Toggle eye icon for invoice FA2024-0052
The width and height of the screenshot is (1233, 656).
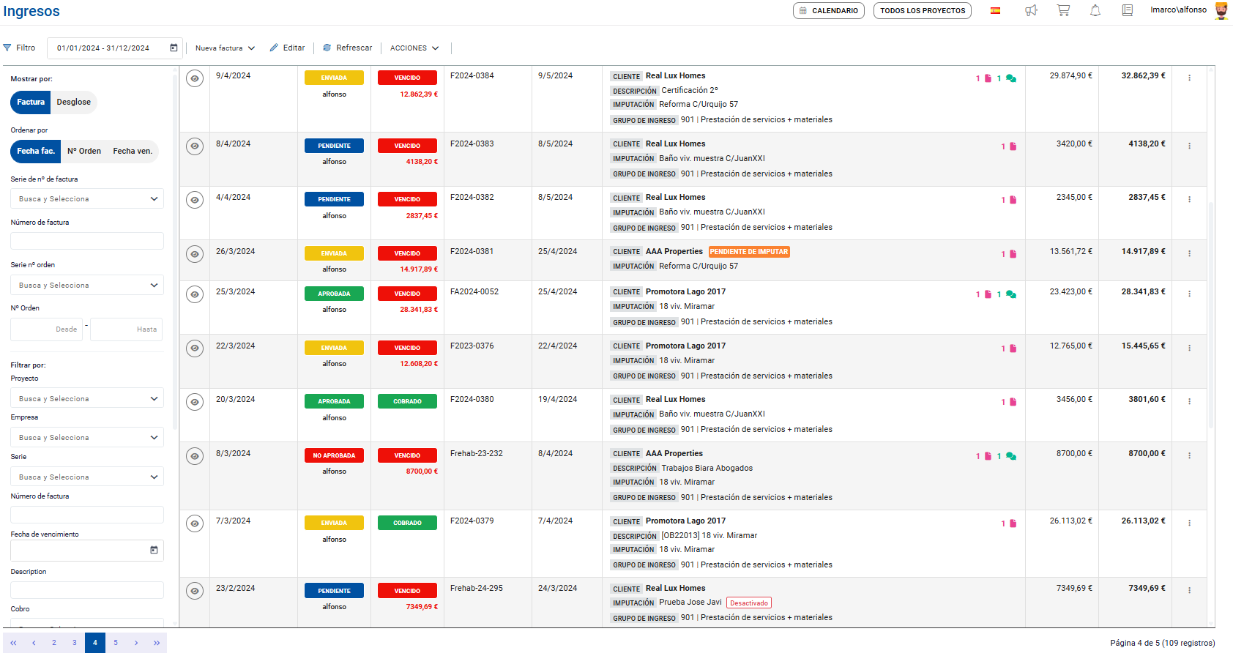click(x=195, y=294)
